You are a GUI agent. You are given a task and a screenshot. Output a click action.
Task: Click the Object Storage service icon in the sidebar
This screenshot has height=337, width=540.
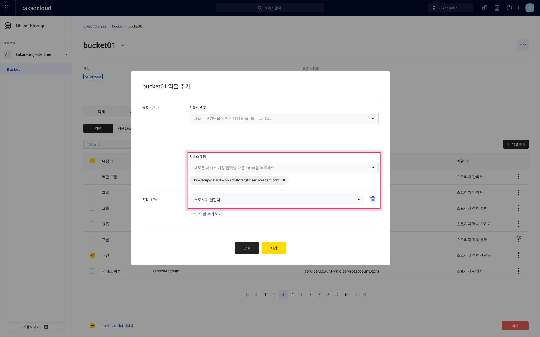pyautogui.click(x=8, y=26)
